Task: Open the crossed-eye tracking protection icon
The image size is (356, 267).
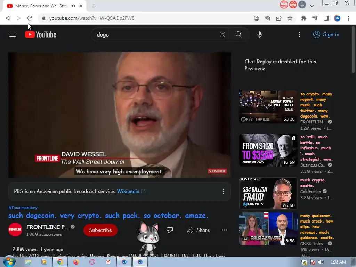Action: pos(268,18)
